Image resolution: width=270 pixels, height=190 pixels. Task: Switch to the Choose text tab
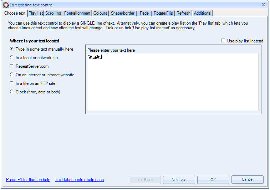15,13
